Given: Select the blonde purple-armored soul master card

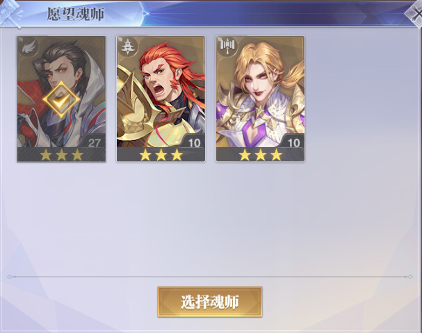Looking at the screenshot, I should point(260,99).
